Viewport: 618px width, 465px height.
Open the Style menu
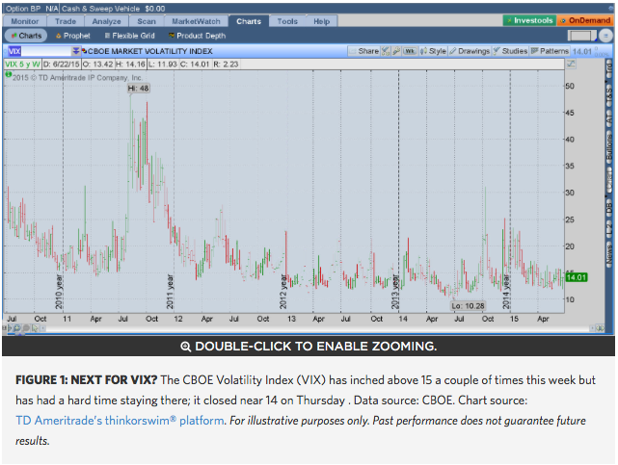tap(433, 51)
